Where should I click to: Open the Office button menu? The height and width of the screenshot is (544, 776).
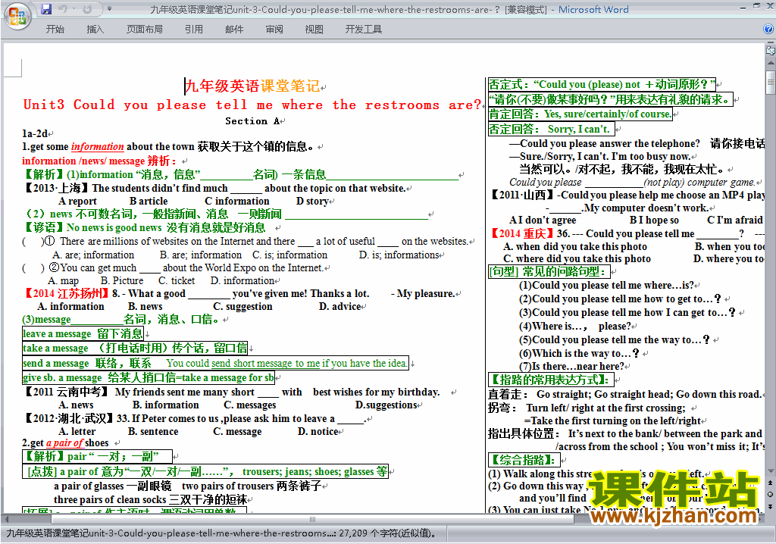pyautogui.click(x=17, y=17)
